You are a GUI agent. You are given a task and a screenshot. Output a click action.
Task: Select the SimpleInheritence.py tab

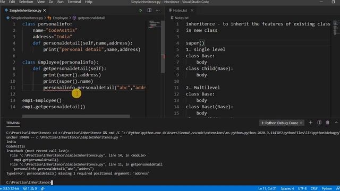[x=25, y=11]
